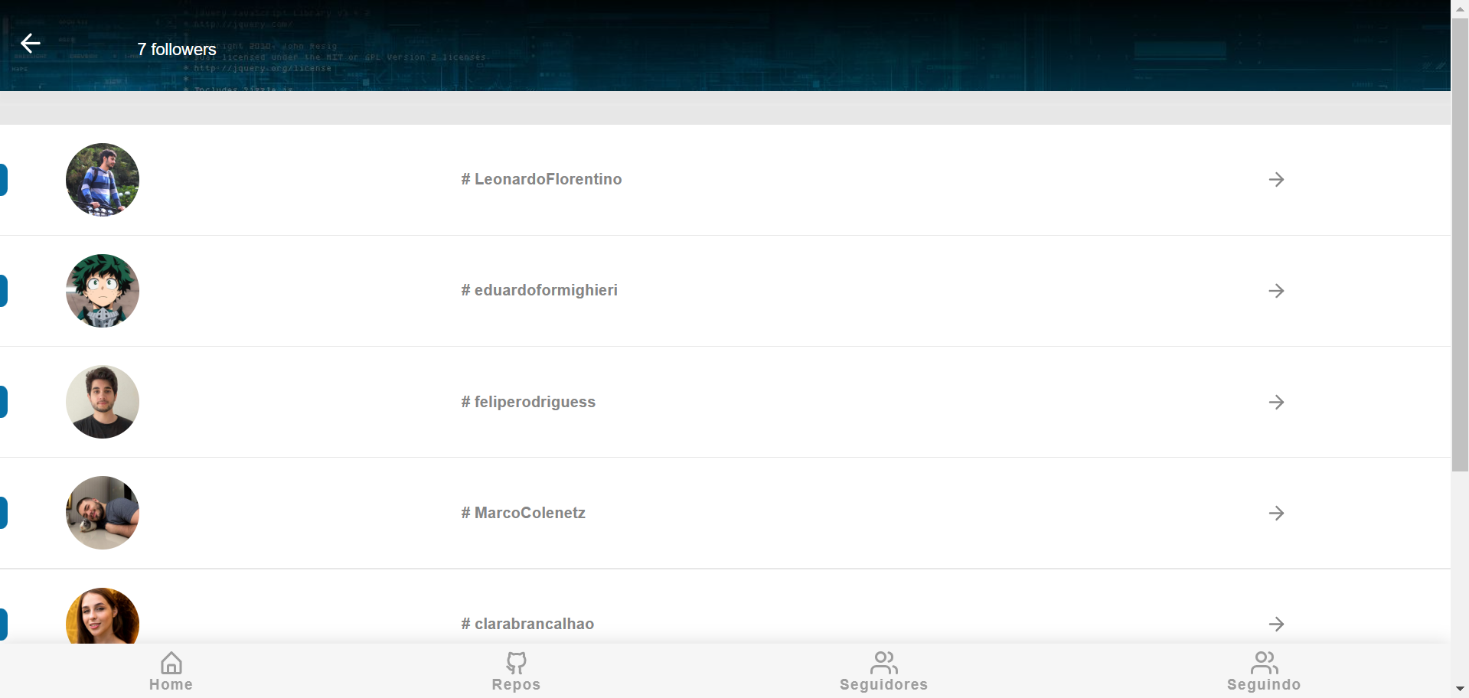Open the Repos section via its GitHub icon
This screenshot has width=1469, height=698.
[x=516, y=670]
